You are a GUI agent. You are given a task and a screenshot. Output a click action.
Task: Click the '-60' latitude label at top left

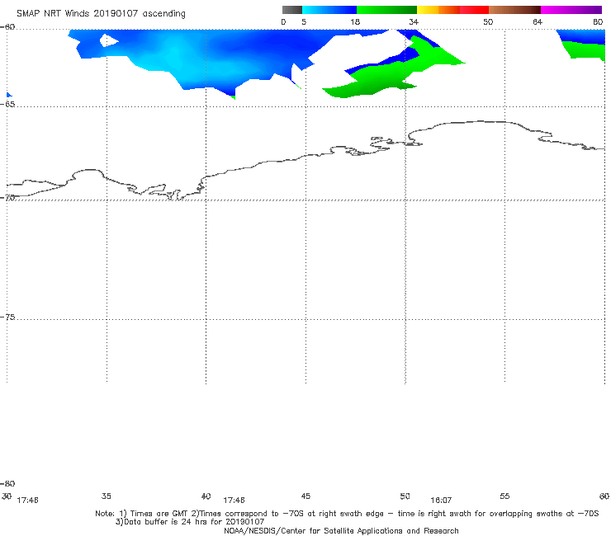(x=7, y=27)
